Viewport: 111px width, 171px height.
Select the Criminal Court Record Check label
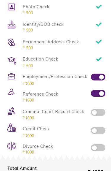(53, 112)
